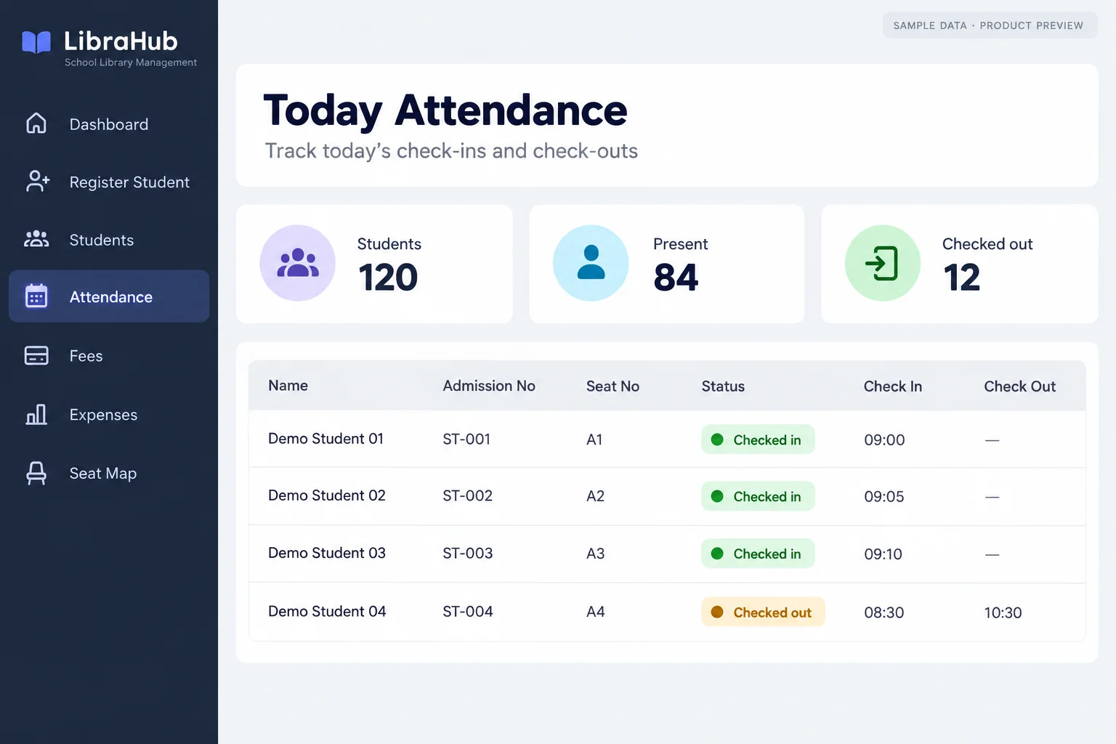
Task: Select the Demo Student 03 name
Action: point(327,553)
